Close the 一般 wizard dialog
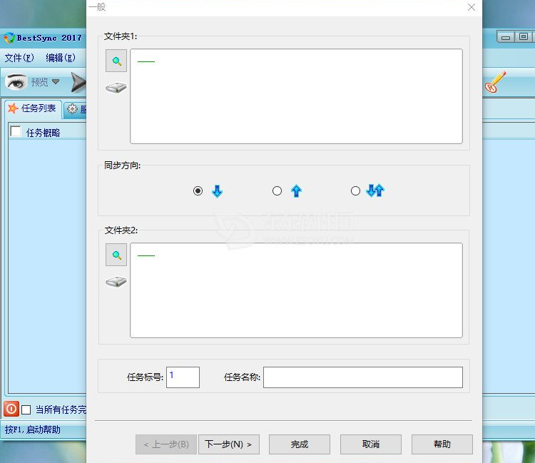 [x=472, y=7]
